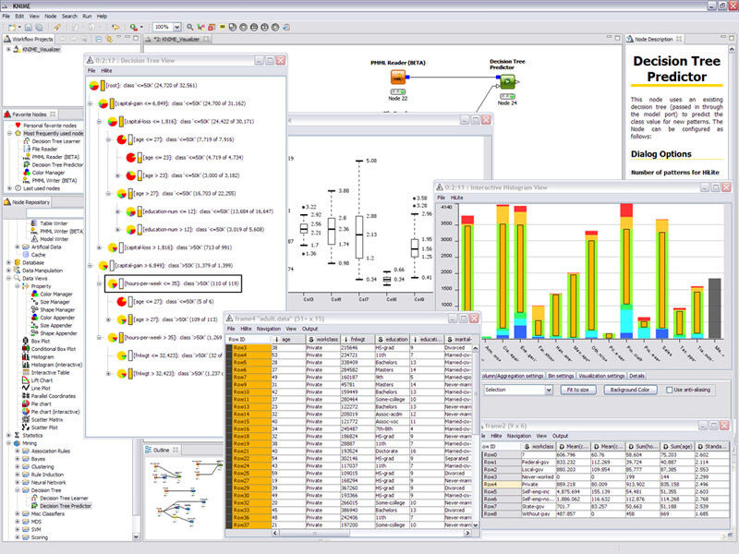Select Decision Tree Learner under Mining
Screen dimensions: 739x554
pos(64,499)
